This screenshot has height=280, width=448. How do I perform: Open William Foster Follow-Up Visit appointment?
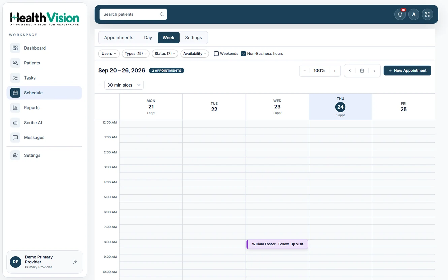tap(277, 244)
